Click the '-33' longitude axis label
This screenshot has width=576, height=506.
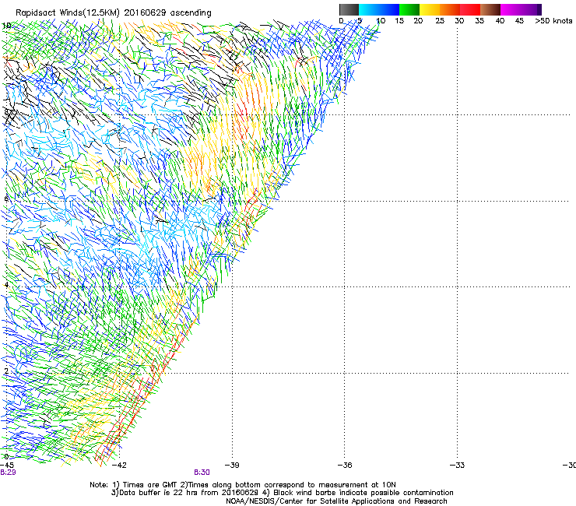point(457,466)
